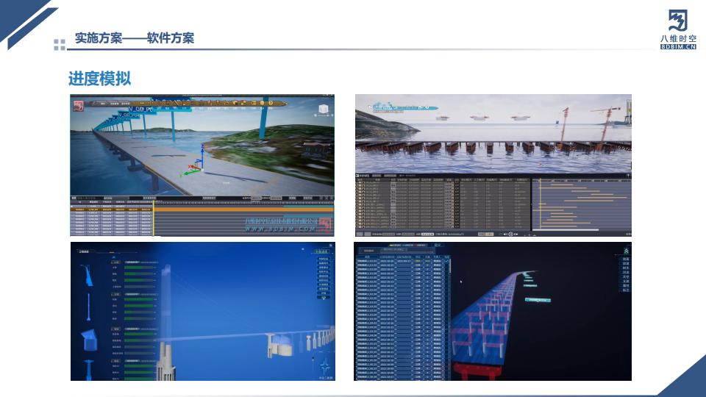Viewport: 706px width, 397px height.
Task: Select 标注 at the bottom of the side menu
Action: pyautogui.click(x=626, y=290)
